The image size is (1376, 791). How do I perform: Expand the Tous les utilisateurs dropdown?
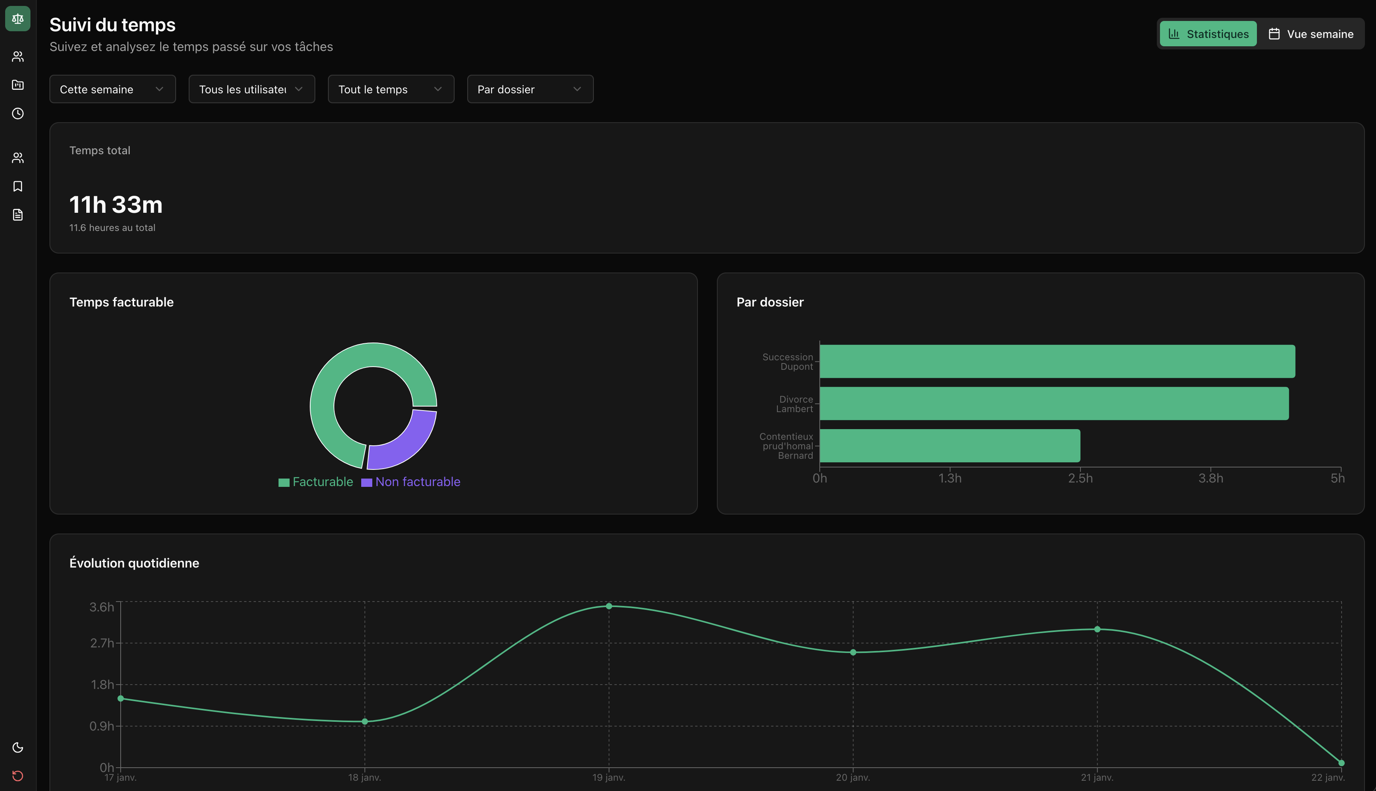pyautogui.click(x=252, y=89)
